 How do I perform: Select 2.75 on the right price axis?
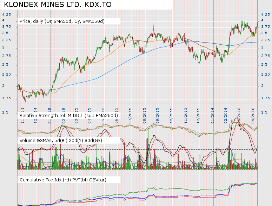pos(265,56)
